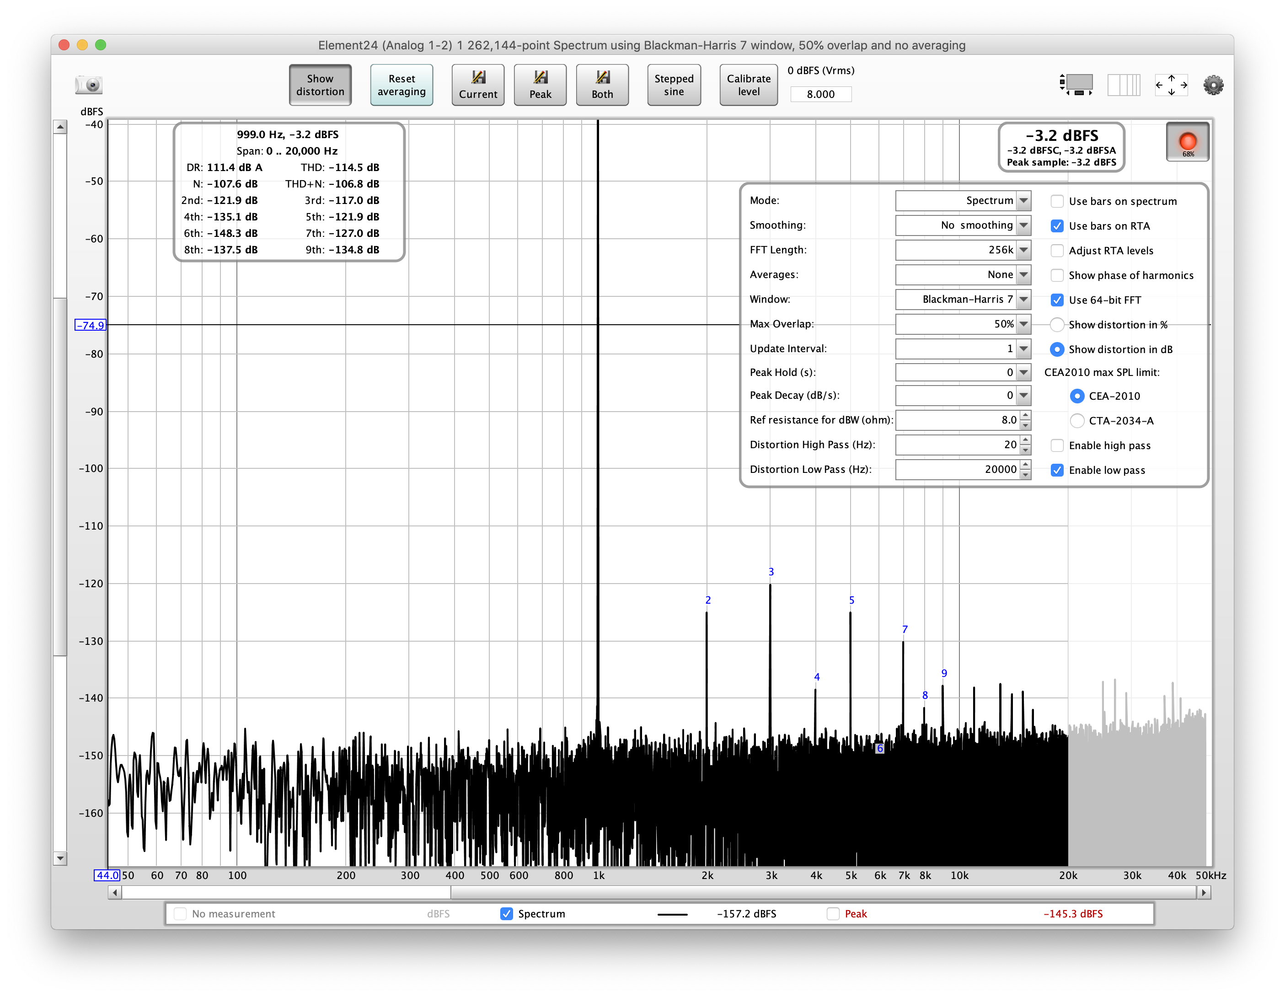Click the THD -114.5 dB reading
Image resolution: width=1285 pixels, height=997 pixels.
(x=339, y=168)
